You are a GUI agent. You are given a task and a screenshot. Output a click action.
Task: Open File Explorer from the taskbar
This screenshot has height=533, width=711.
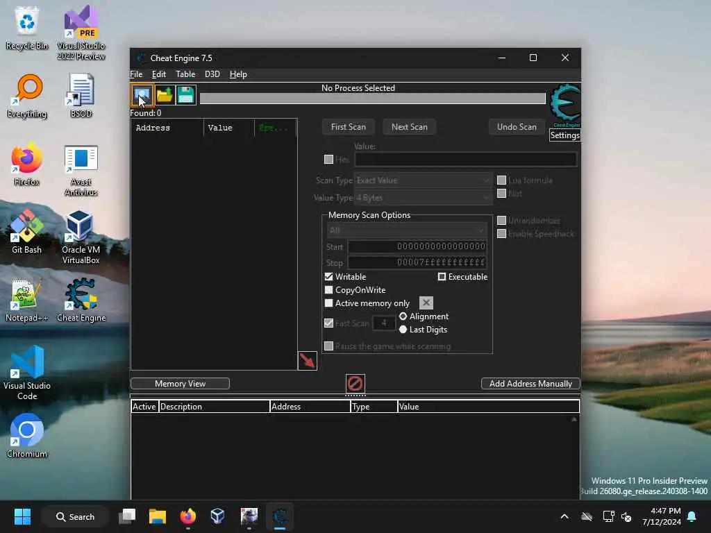click(158, 516)
